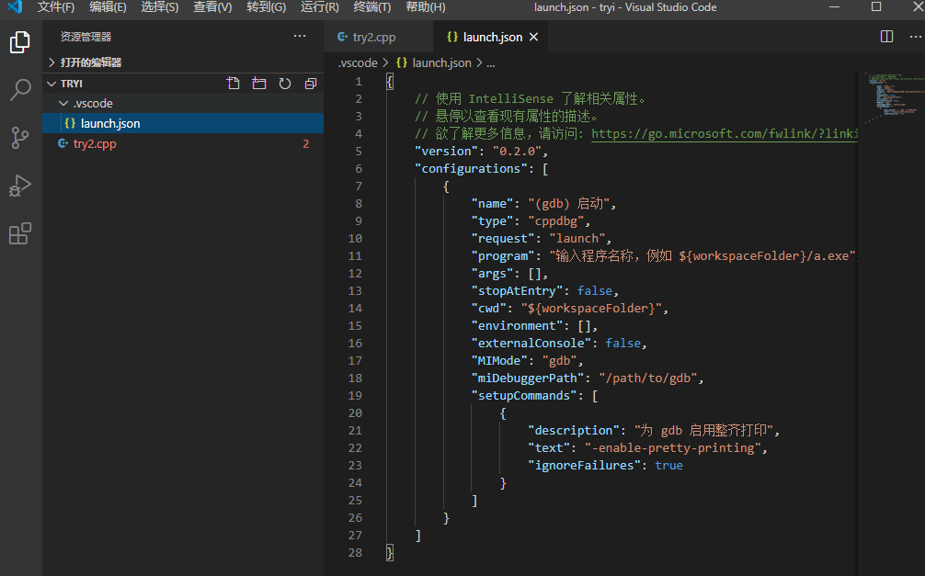Image resolution: width=925 pixels, height=576 pixels.
Task: Click launch.json in the breadcrumb path
Action: [x=441, y=62]
